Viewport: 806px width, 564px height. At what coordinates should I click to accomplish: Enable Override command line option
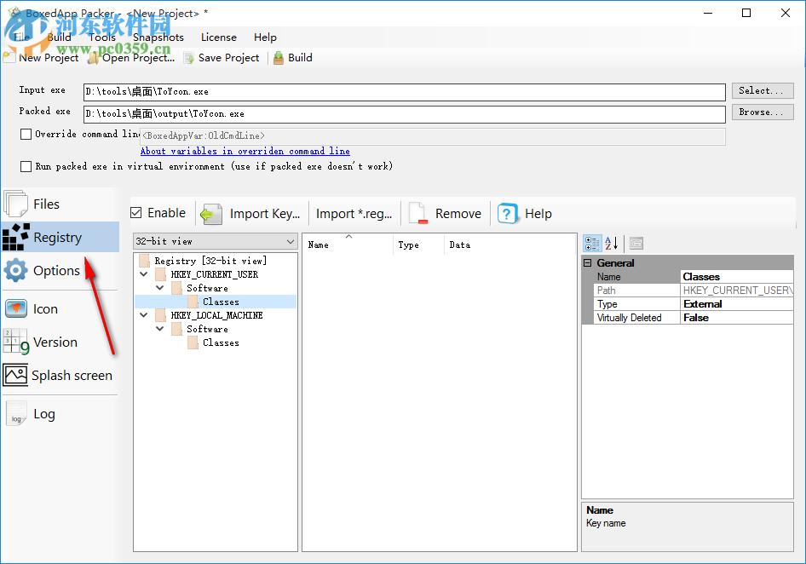(26, 133)
